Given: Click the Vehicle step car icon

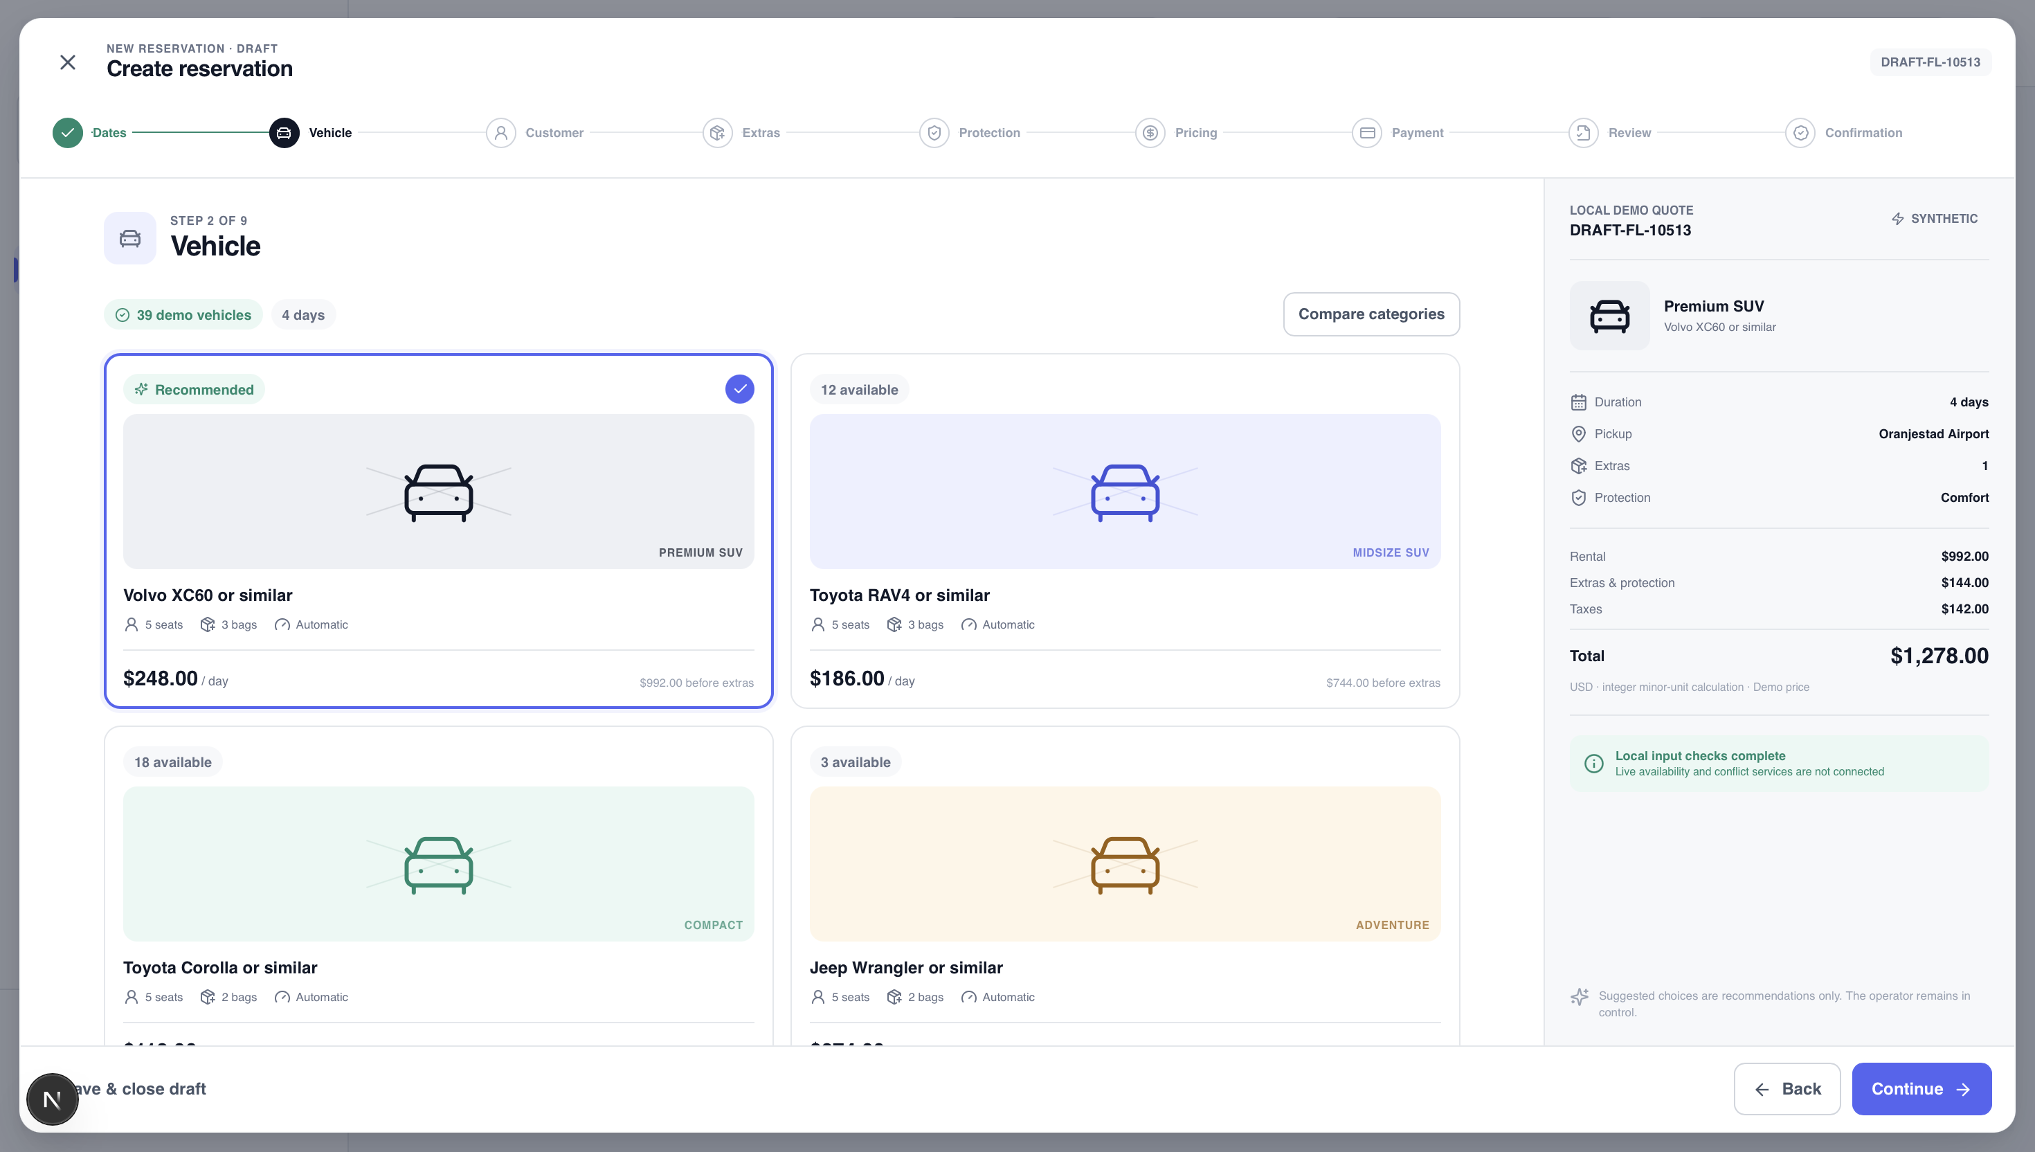Looking at the screenshot, I should (x=284, y=133).
